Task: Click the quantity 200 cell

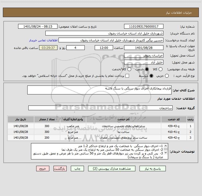Action: (47, 138)
